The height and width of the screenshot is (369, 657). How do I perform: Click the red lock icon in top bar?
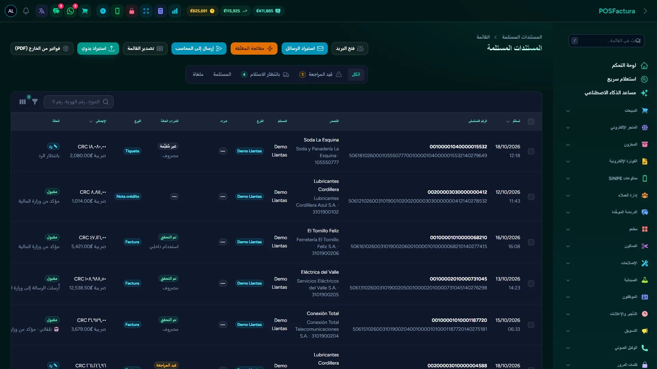(132, 11)
